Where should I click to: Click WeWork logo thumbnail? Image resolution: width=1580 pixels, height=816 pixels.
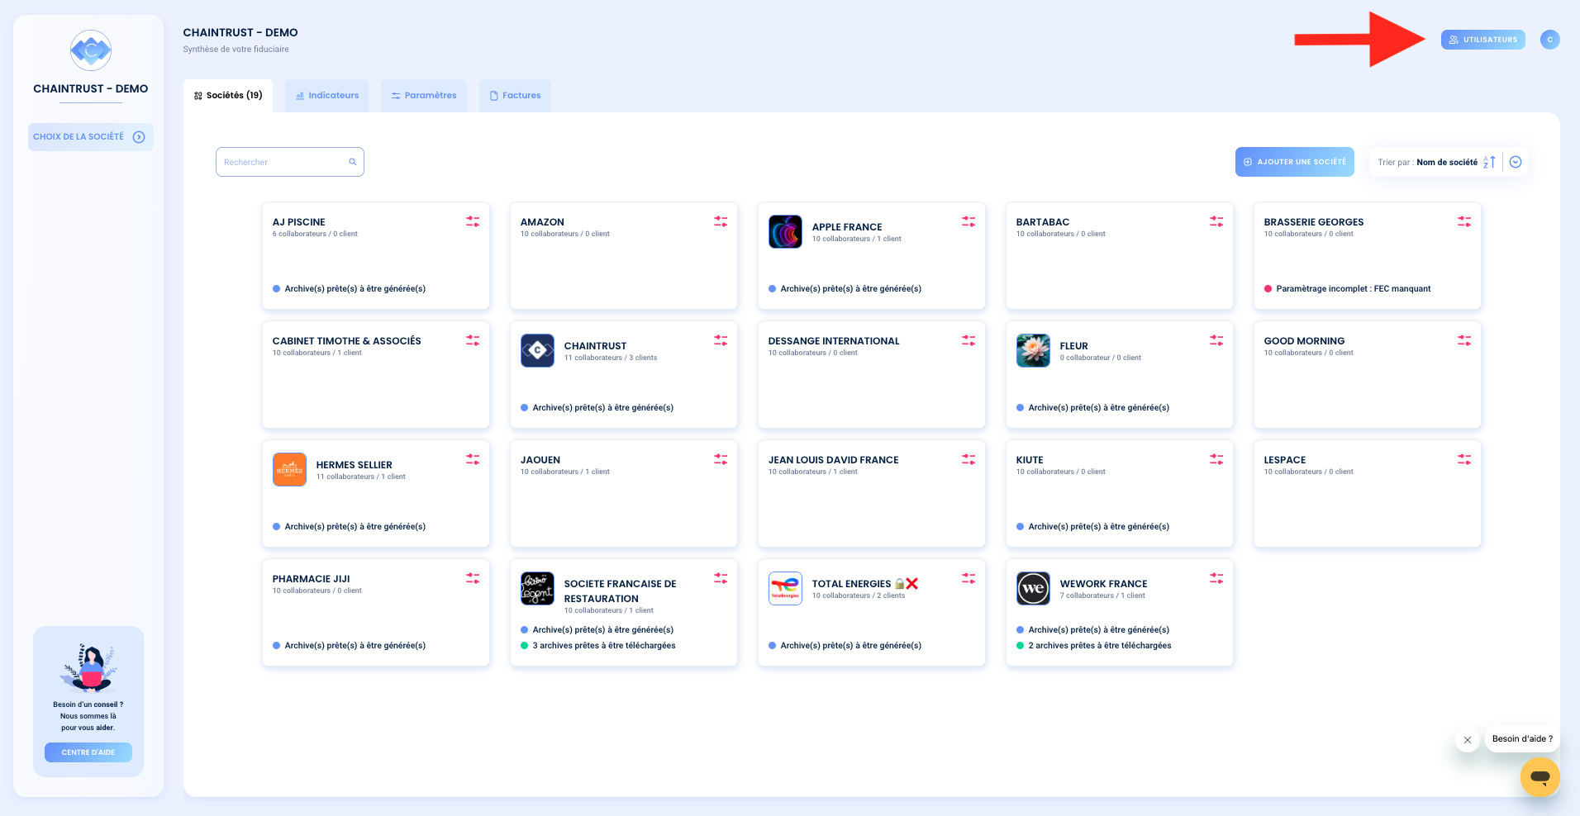coord(1033,589)
